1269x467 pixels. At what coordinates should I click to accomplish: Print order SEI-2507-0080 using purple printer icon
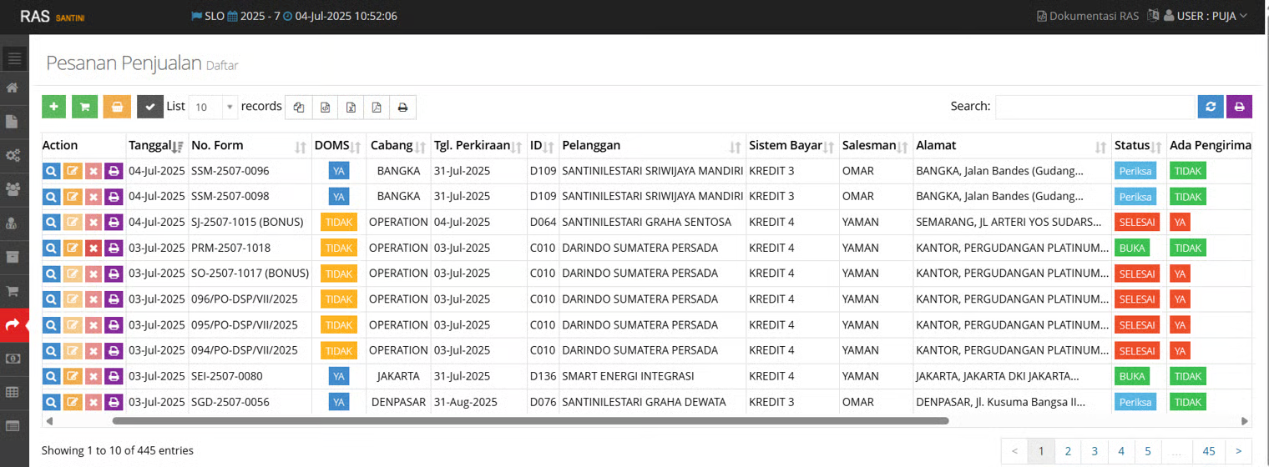(114, 377)
